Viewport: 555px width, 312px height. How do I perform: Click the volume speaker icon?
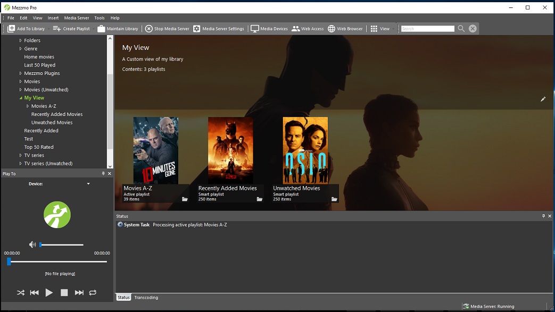tap(32, 244)
